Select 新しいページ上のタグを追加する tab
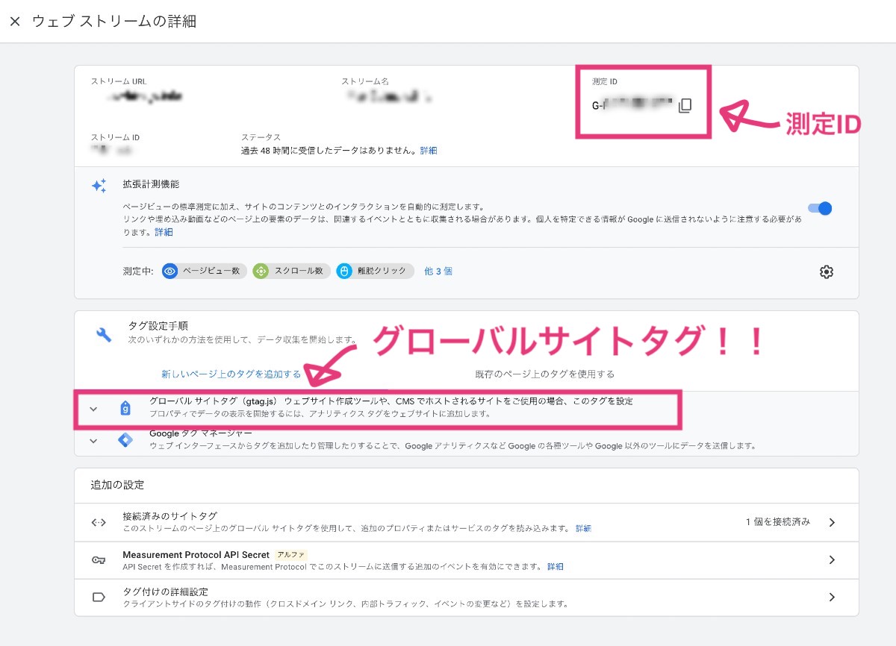Image resolution: width=896 pixels, height=646 pixels. tap(231, 374)
